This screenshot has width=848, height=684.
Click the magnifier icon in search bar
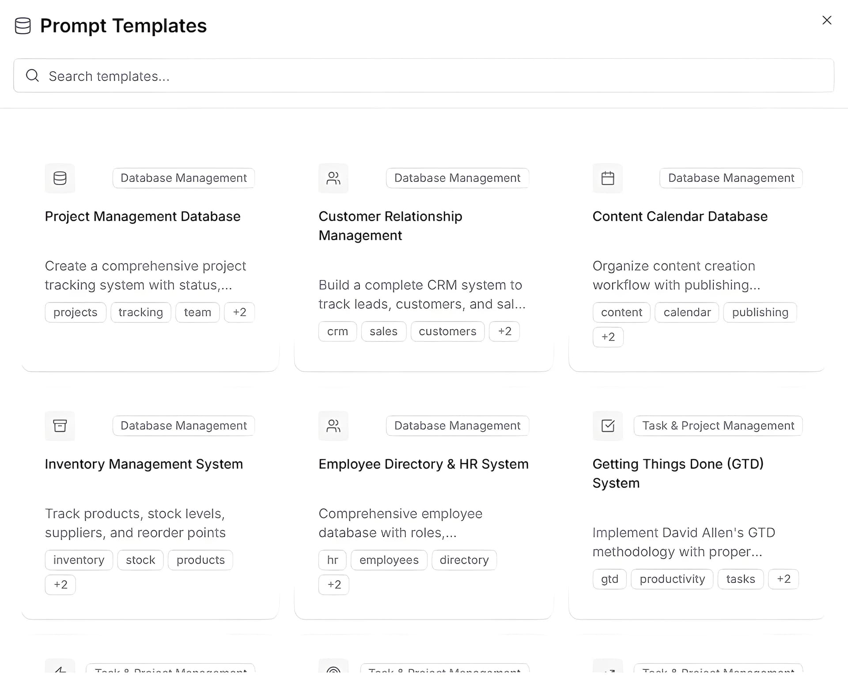tap(32, 76)
